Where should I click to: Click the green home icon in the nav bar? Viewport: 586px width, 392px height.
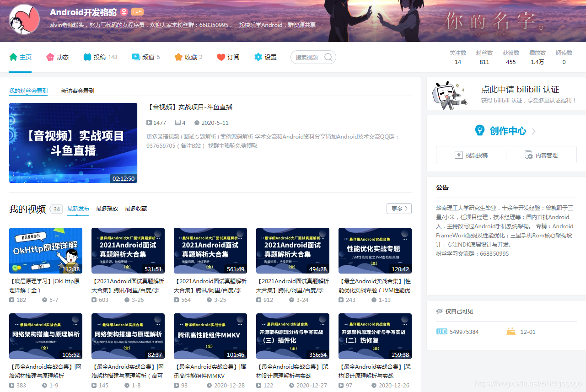(13, 57)
